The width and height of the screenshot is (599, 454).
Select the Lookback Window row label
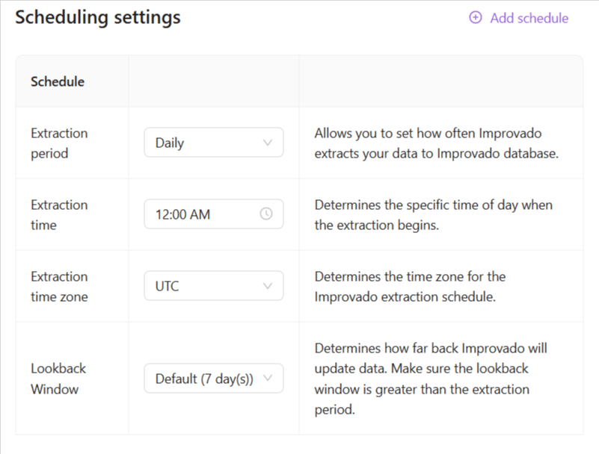58,379
